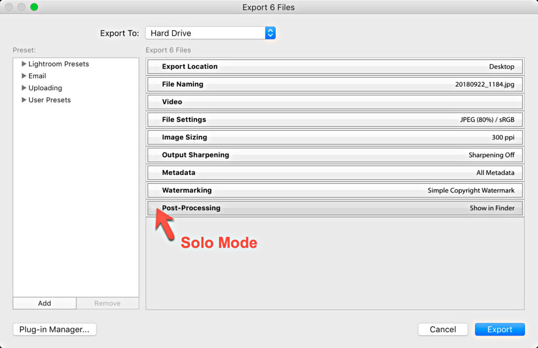This screenshot has height=348, width=538.
Task: Select the Lightroom Presets folder name
Action: coord(59,64)
